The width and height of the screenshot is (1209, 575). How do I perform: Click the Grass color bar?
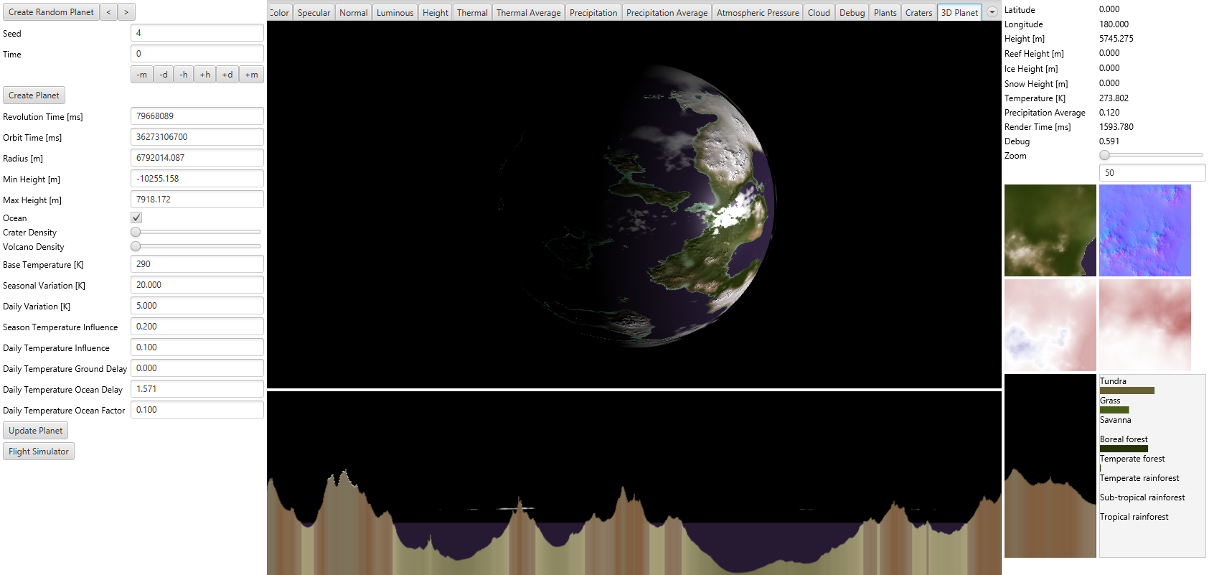point(1114,410)
